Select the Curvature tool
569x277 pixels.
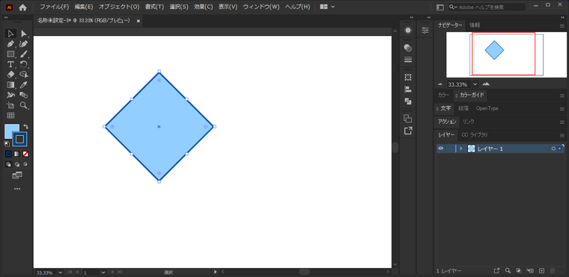point(24,44)
